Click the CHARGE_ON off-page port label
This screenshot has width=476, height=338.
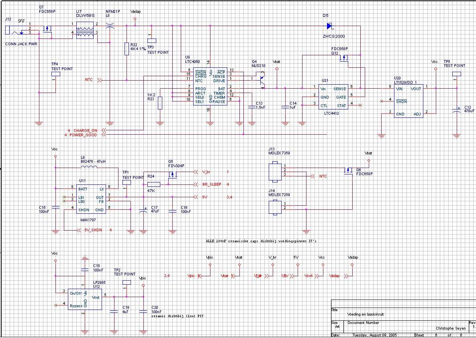(x=85, y=130)
